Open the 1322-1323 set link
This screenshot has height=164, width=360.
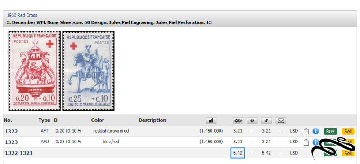click(19, 153)
